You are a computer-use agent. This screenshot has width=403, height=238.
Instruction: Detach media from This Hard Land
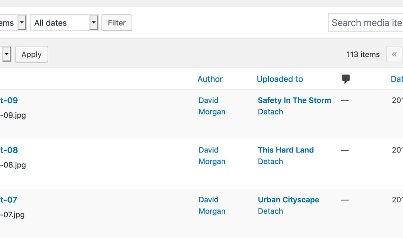coord(270,161)
